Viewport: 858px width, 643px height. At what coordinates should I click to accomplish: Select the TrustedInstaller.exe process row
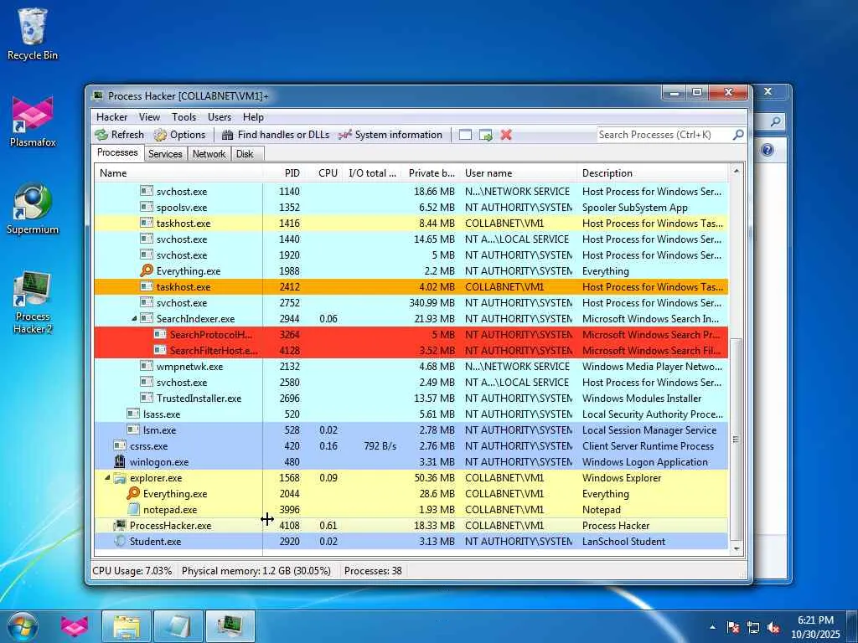(411, 398)
